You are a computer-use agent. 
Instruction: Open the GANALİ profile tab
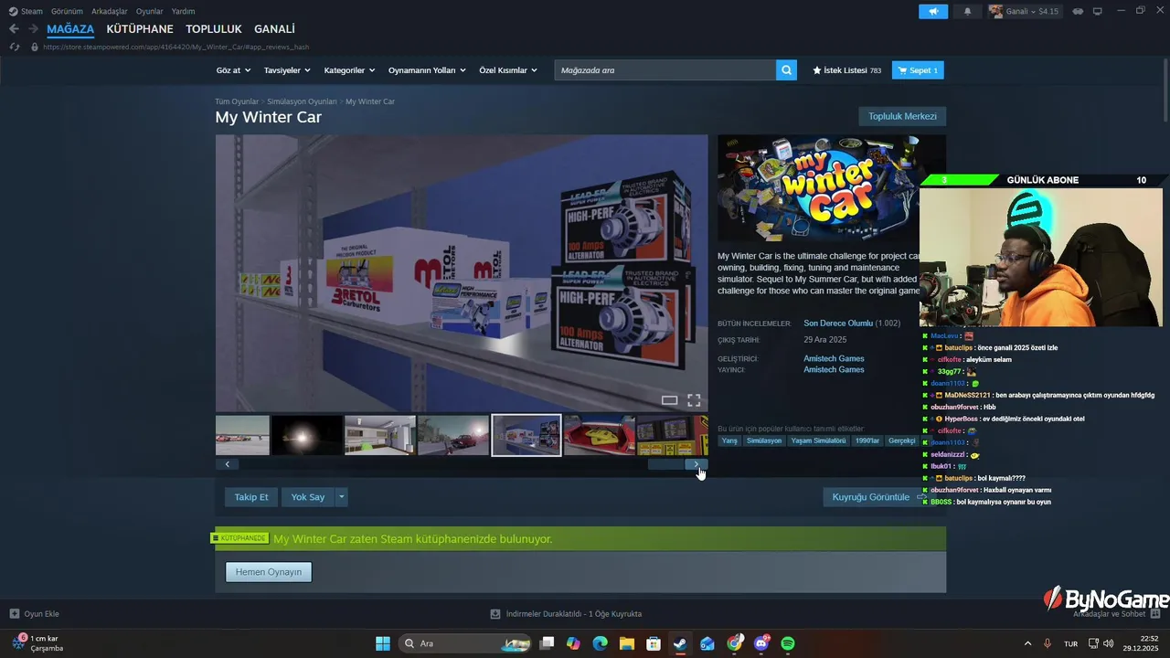pos(274,29)
